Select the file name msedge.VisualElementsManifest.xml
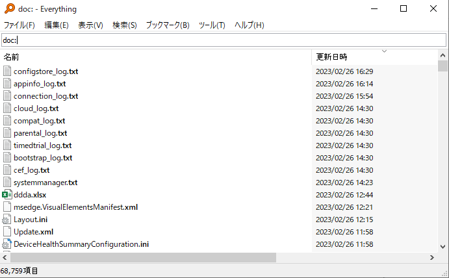The width and height of the screenshot is (449, 278). coord(75,207)
